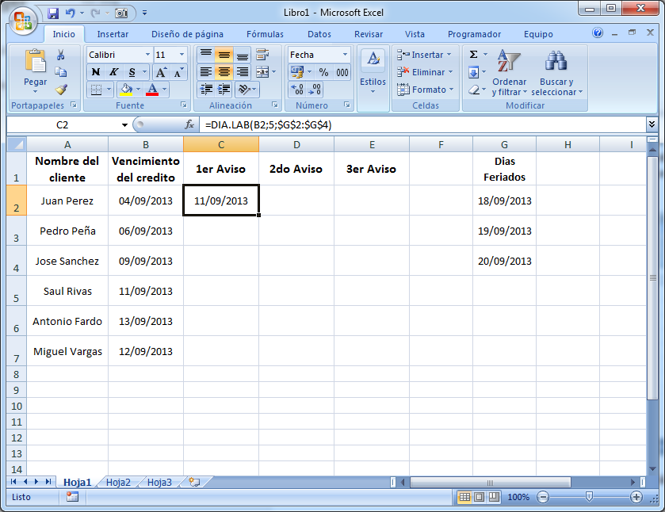665x512 pixels.
Task: Align text to top
Action: pyautogui.click(x=206, y=55)
